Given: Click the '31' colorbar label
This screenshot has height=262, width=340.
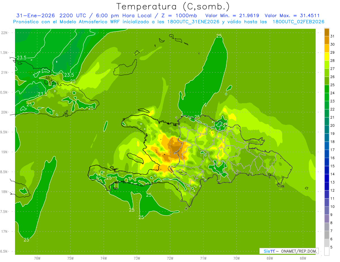Looking at the screenshot, I should coord(333,36).
